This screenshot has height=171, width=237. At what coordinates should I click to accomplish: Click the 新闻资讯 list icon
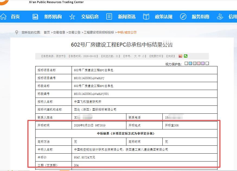click(109, 17)
